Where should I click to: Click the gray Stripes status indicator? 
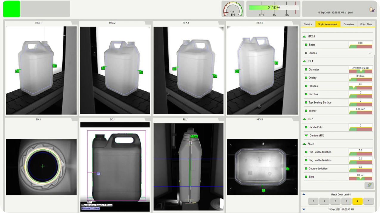306,53
